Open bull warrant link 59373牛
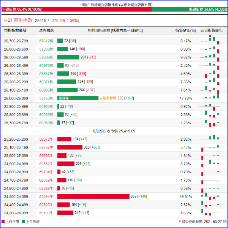The width and height of the screenshot is (228, 228). (46, 139)
